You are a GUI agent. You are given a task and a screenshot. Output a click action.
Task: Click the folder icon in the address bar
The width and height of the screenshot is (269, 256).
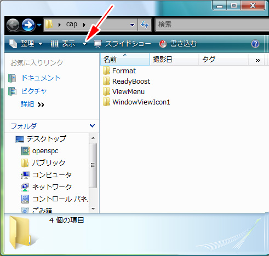tap(49, 25)
